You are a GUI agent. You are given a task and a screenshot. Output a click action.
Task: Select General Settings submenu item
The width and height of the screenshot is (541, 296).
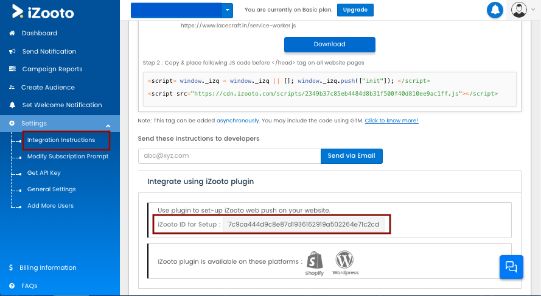51,189
